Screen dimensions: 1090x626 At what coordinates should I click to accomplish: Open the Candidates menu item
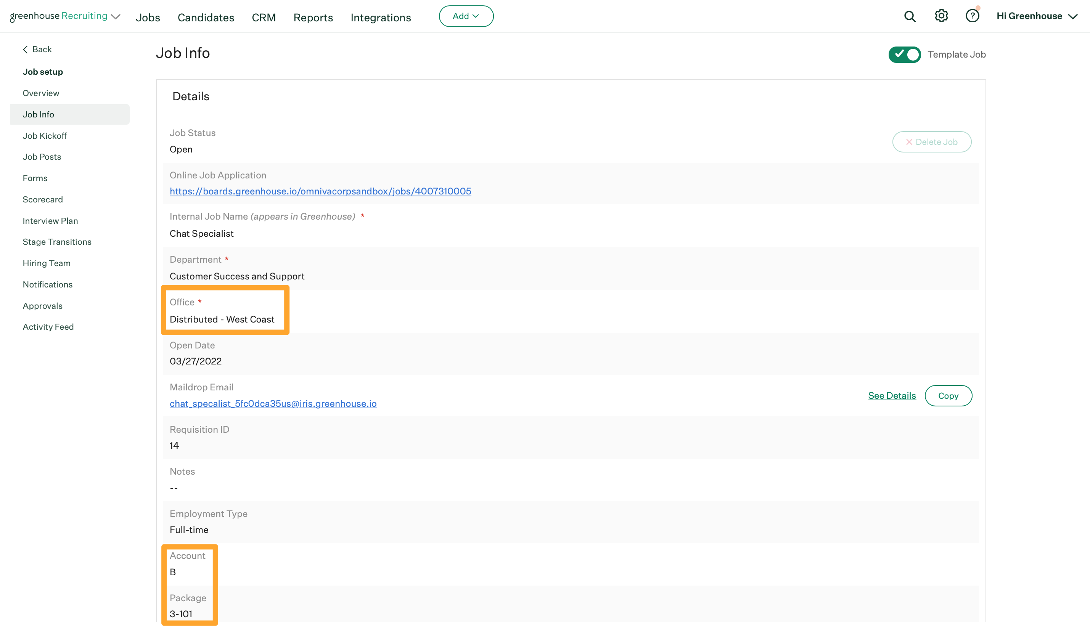coord(206,18)
